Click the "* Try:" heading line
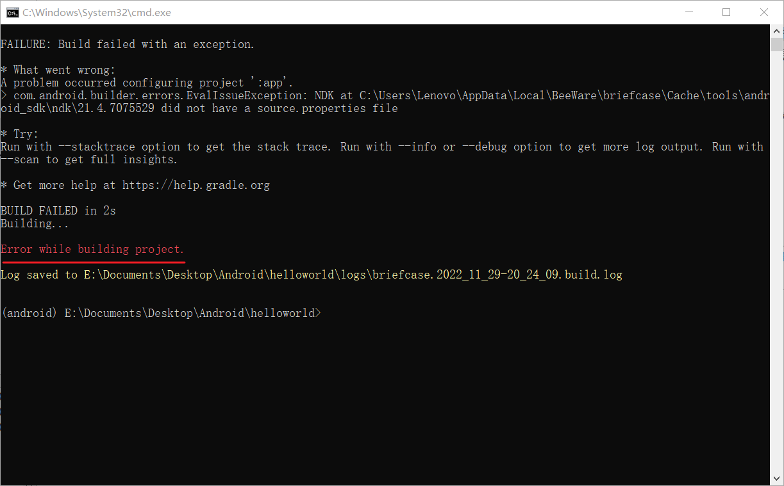 click(x=20, y=134)
